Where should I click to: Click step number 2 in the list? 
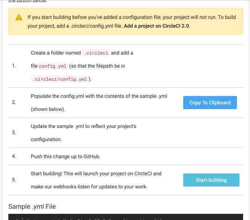(14, 102)
